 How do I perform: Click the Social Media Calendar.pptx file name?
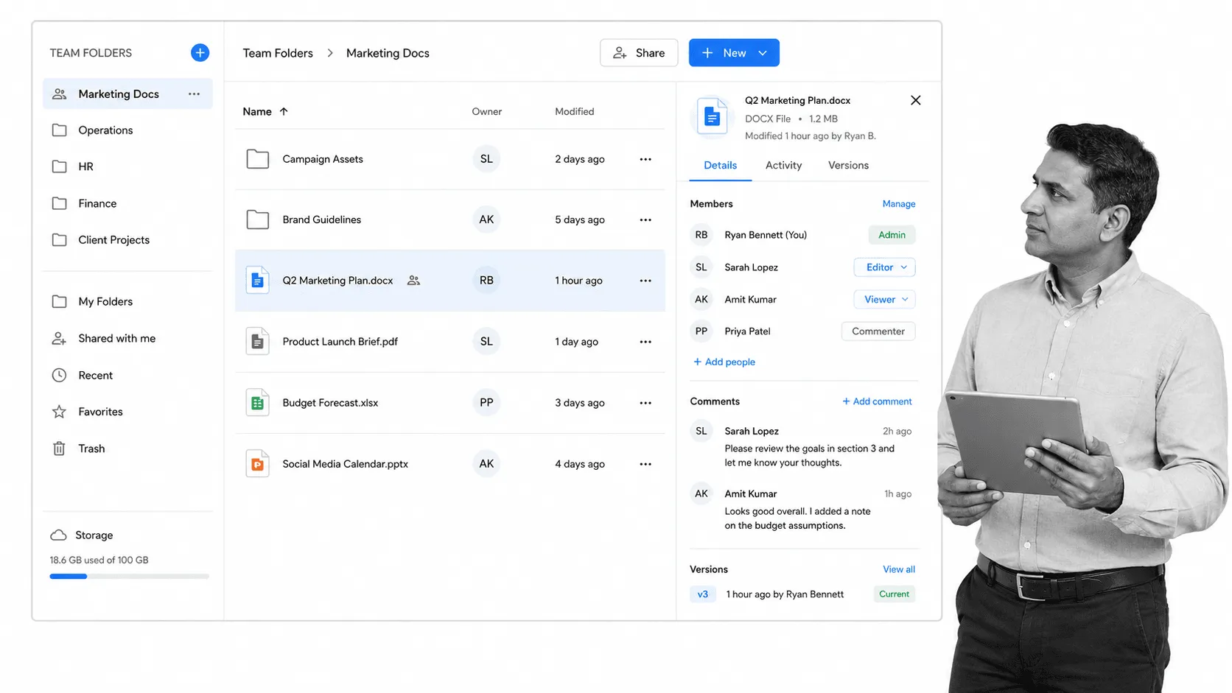[x=345, y=464]
